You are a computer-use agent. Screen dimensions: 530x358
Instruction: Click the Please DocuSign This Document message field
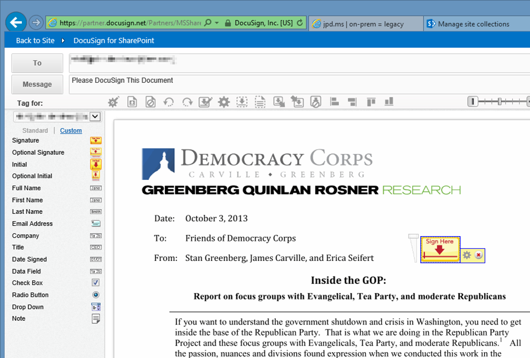click(299, 84)
